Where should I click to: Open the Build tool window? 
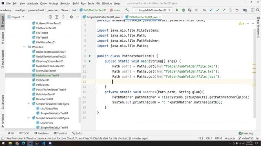77,133
